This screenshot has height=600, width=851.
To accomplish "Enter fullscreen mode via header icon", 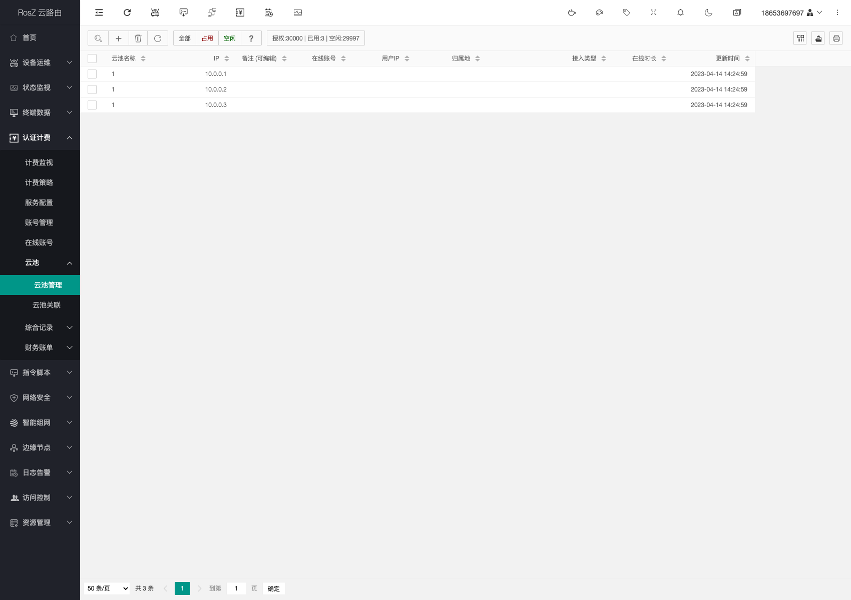I will pyautogui.click(x=653, y=12).
